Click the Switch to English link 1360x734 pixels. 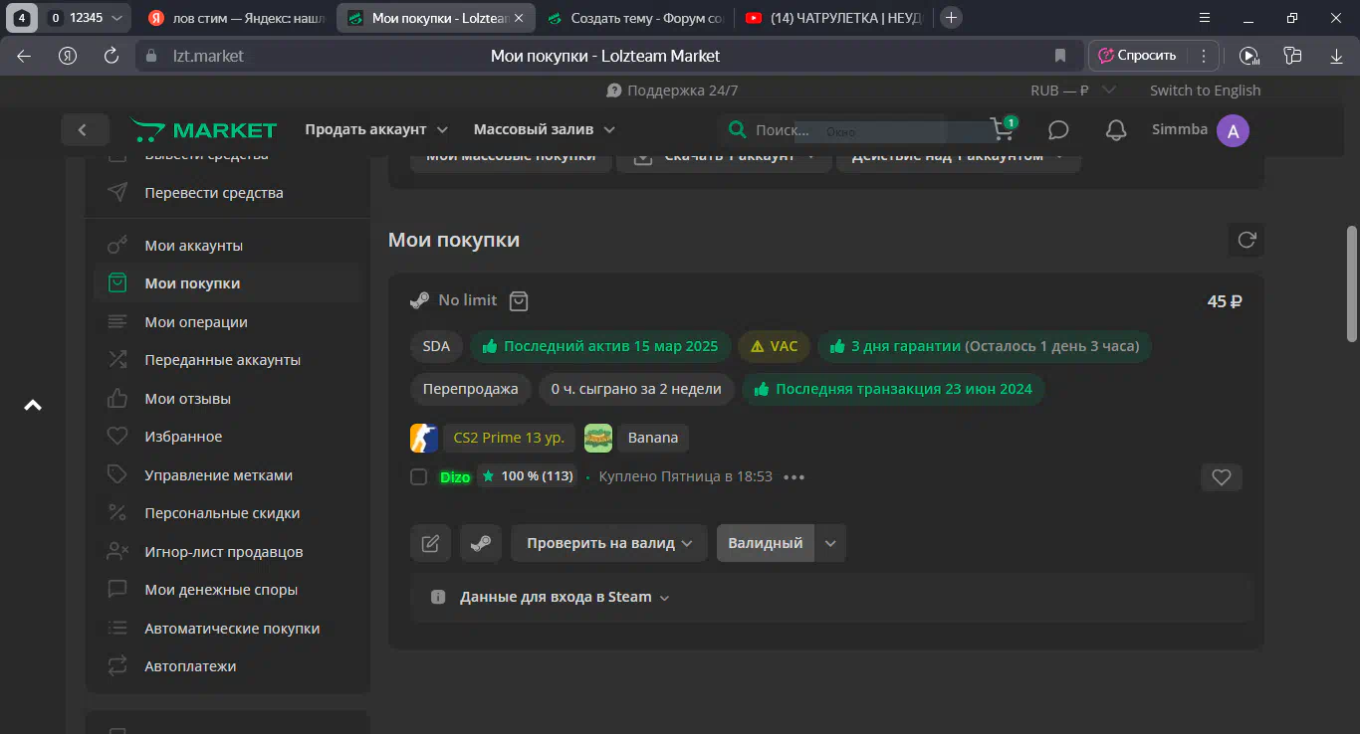(x=1205, y=91)
